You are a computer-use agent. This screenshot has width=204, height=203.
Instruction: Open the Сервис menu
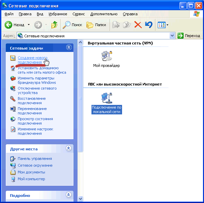(79, 14)
